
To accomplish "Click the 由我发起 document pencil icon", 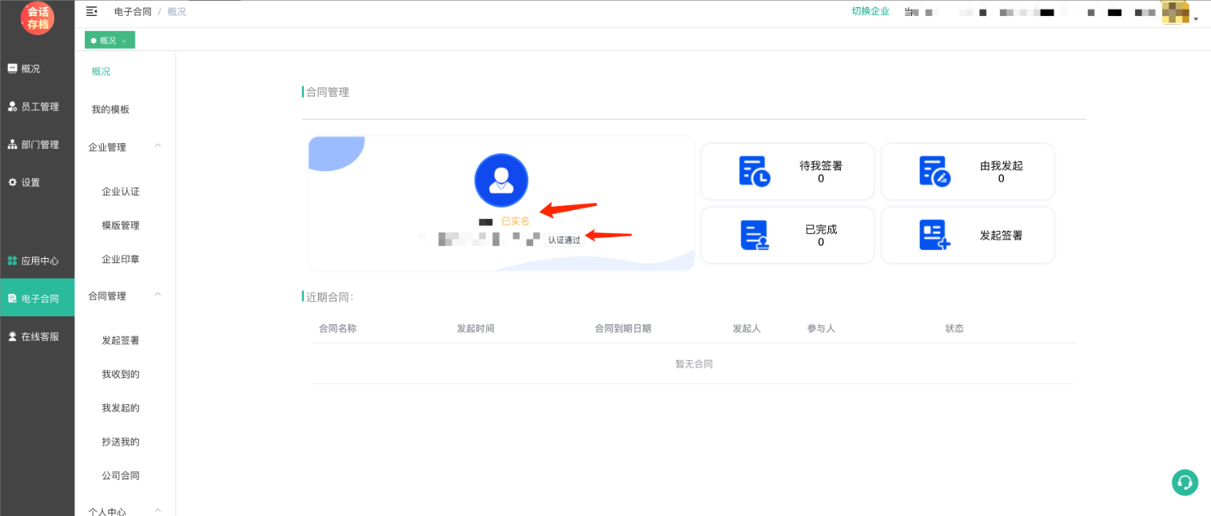I will tap(934, 172).
